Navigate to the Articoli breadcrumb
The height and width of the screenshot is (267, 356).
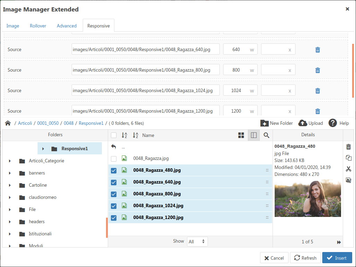(x=25, y=123)
